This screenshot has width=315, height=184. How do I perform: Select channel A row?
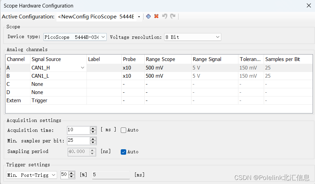(159, 68)
